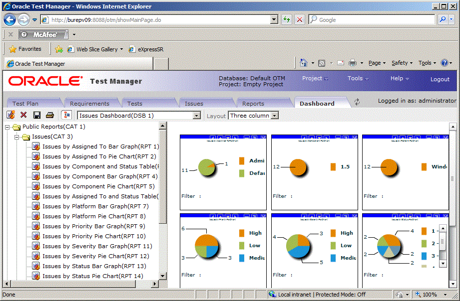Click the McAfee toolbar button
This screenshot has width=460, height=301.
point(43,34)
